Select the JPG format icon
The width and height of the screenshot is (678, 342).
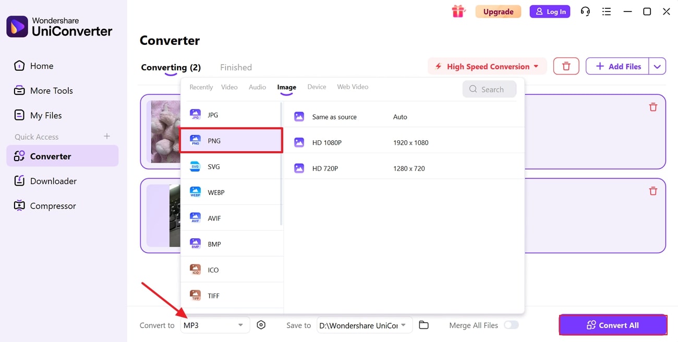click(195, 115)
